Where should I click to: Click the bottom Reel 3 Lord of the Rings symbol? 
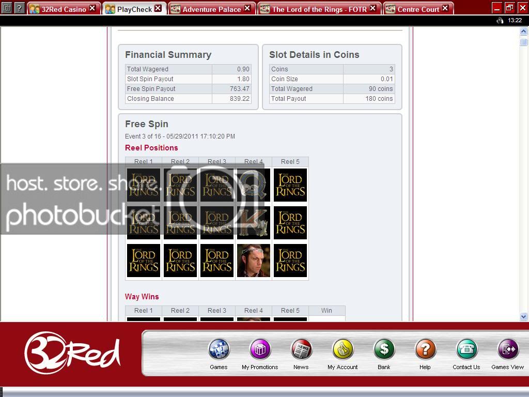click(217, 261)
